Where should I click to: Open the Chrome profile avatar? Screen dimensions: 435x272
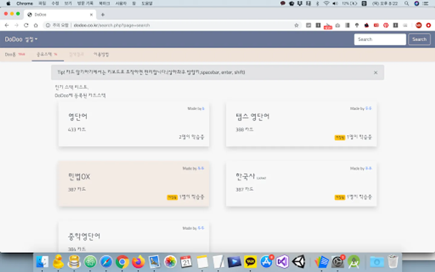pos(418,25)
